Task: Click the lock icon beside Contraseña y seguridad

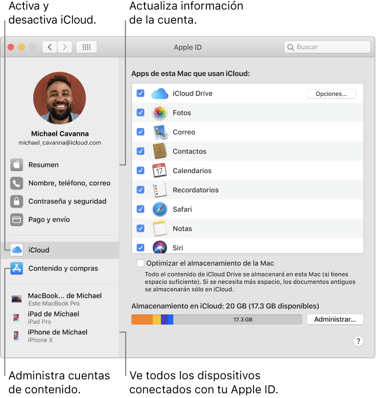Action: (17, 201)
